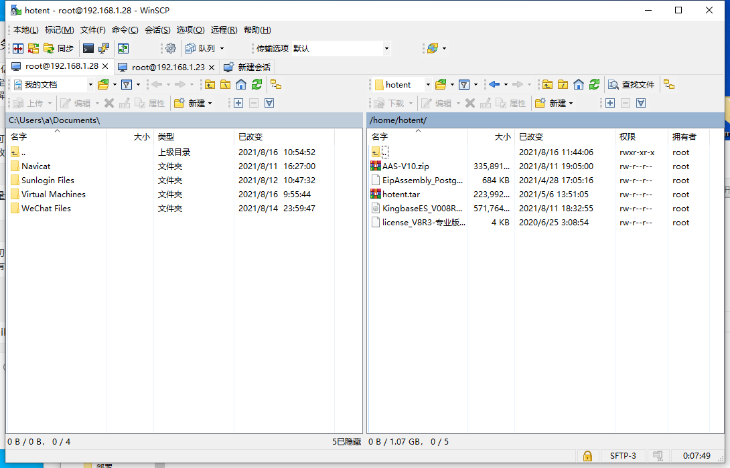
Task: Click the lock encryption icon in status bar
Action: click(x=587, y=455)
